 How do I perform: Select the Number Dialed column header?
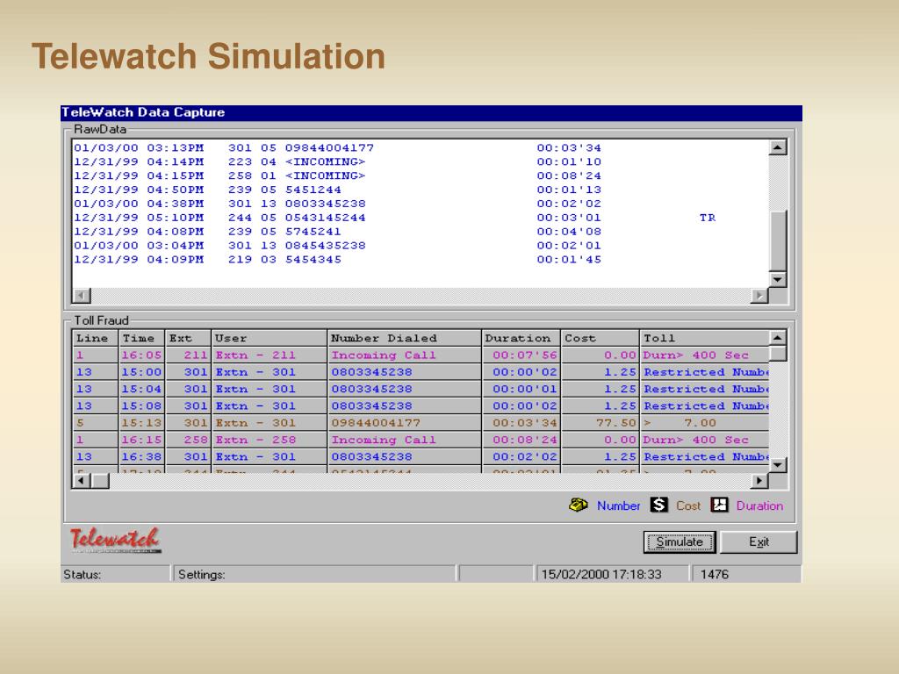[x=404, y=338]
